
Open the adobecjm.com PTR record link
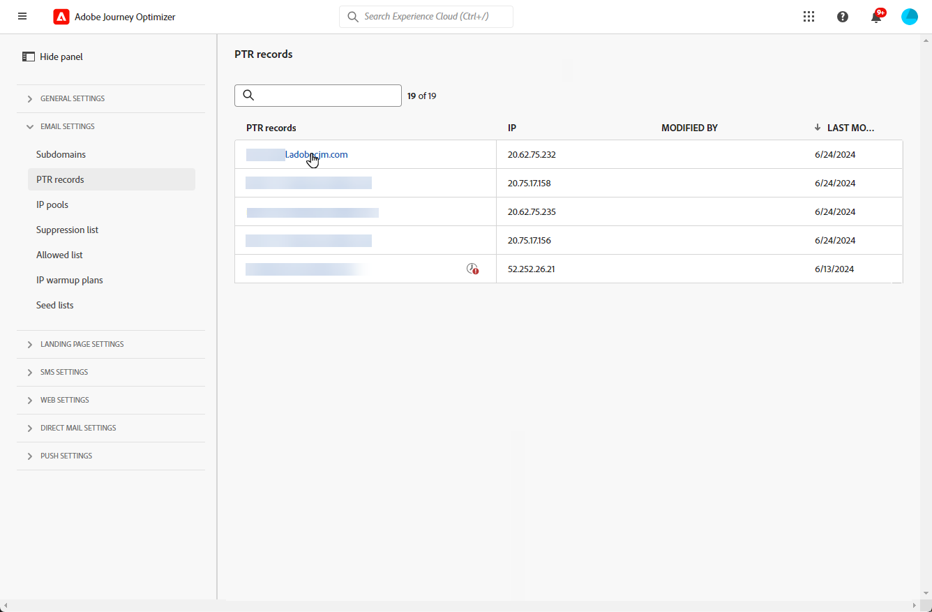[x=316, y=154]
